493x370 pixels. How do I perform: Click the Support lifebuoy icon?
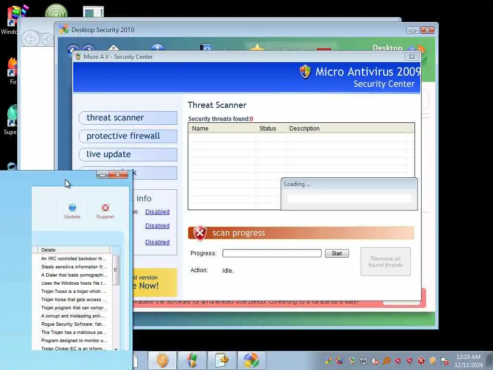pyautogui.click(x=105, y=207)
